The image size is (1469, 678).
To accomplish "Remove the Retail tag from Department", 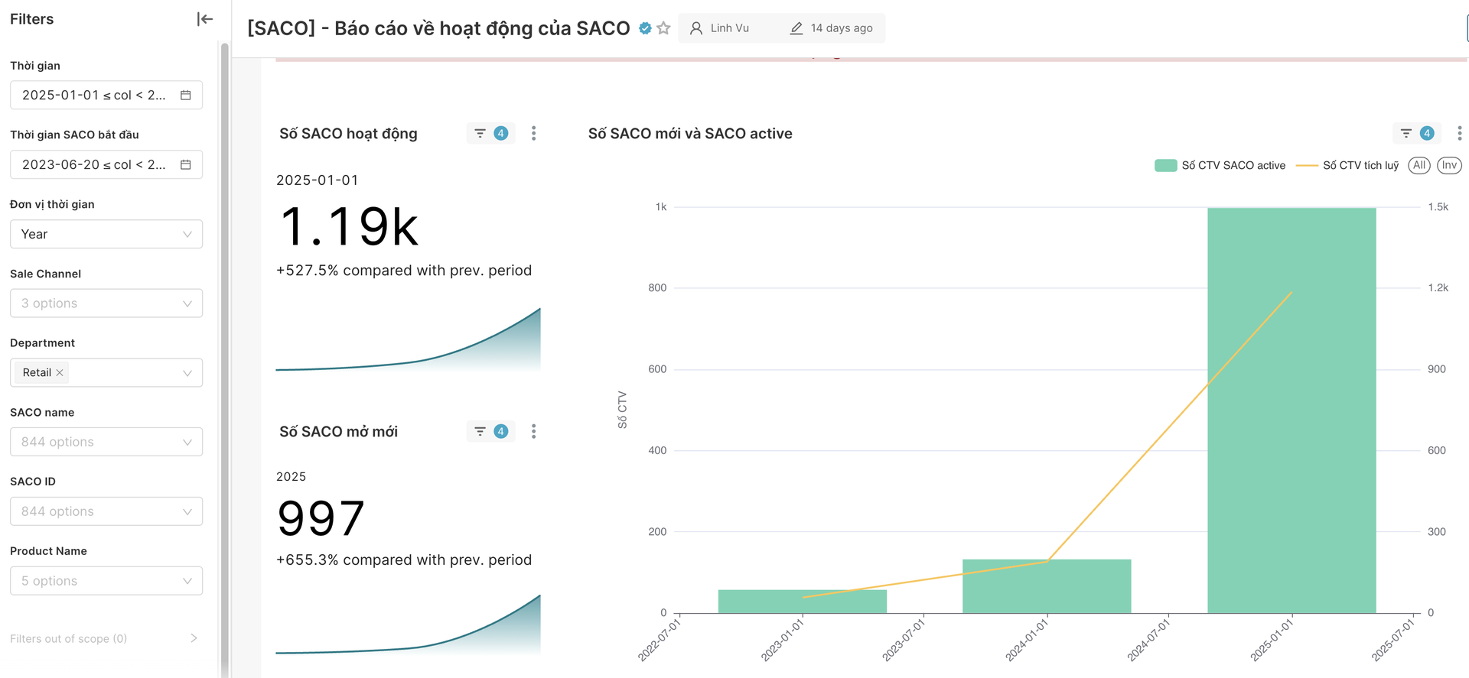I will (60, 373).
